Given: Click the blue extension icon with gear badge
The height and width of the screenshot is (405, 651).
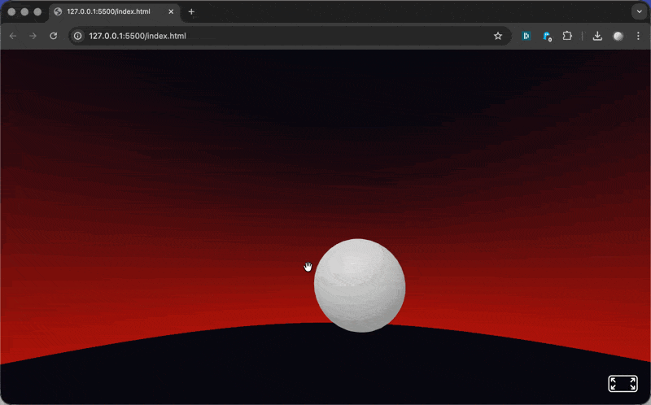Looking at the screenshot, I should coord(547,36).
